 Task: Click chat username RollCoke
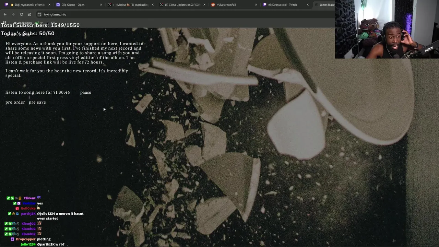tap(28, 208)
